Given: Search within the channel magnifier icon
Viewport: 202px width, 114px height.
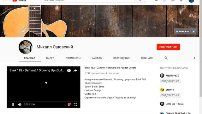Looking at the screenshot, I should coord(166,58).
